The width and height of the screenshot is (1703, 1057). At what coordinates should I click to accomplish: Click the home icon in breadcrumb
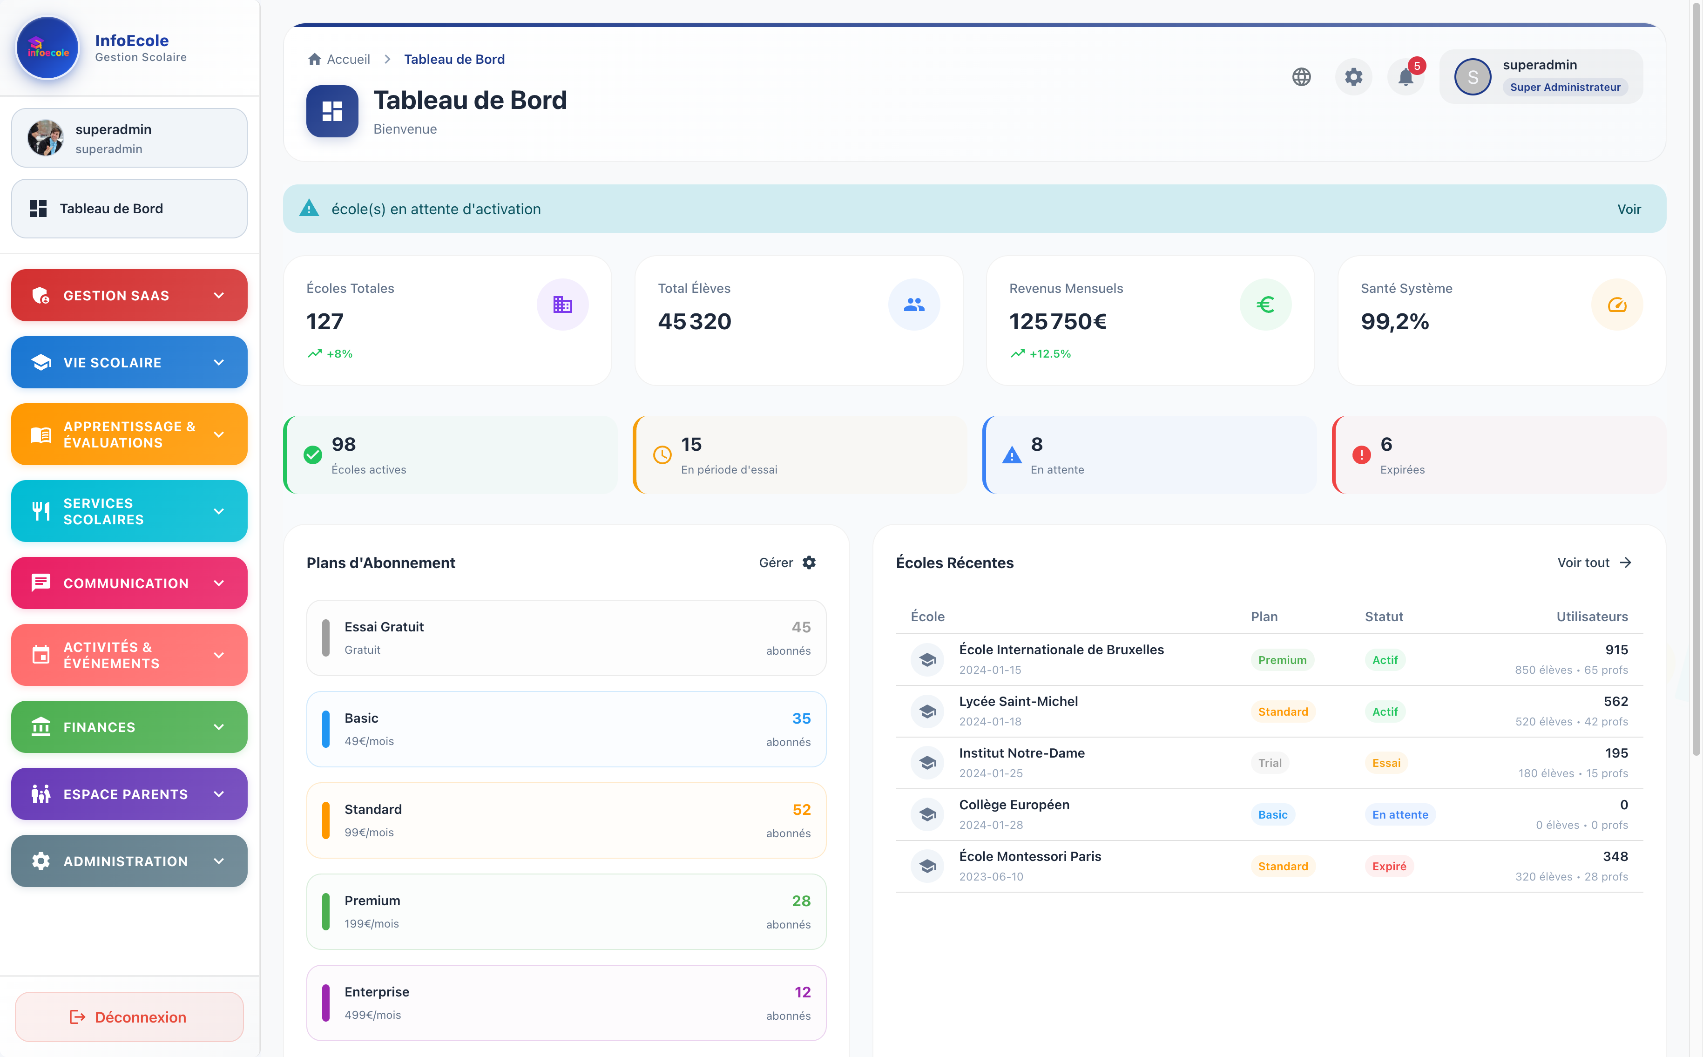click(x=314, y=60)
